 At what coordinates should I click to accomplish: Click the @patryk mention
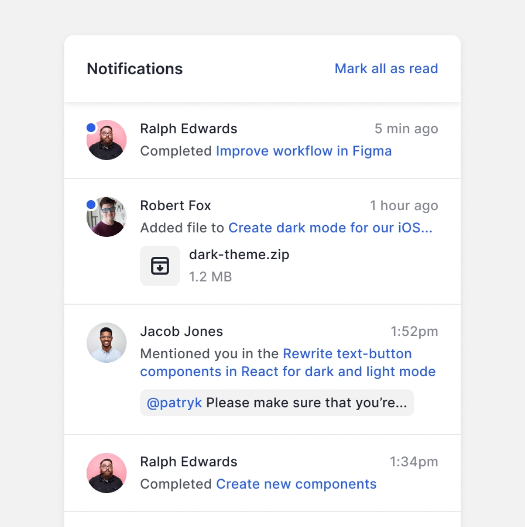174,403
